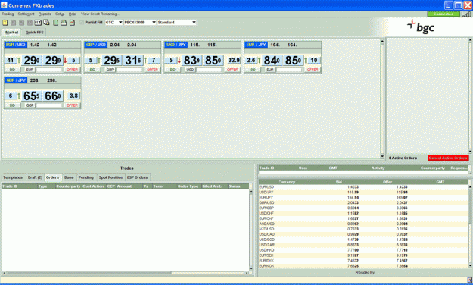Click the Cancel Active Orders button
The image size is (473, 285).
click(448, 158)
